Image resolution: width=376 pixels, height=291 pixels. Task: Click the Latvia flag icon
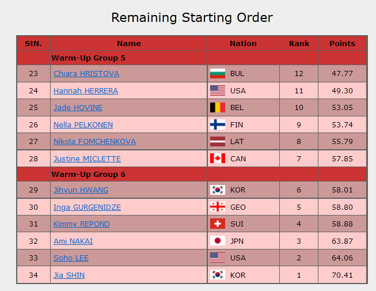point(217,142)
